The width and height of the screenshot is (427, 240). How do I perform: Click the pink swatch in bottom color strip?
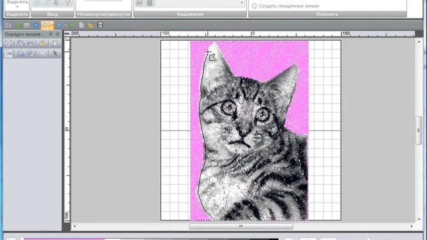[x=64, y=239]
